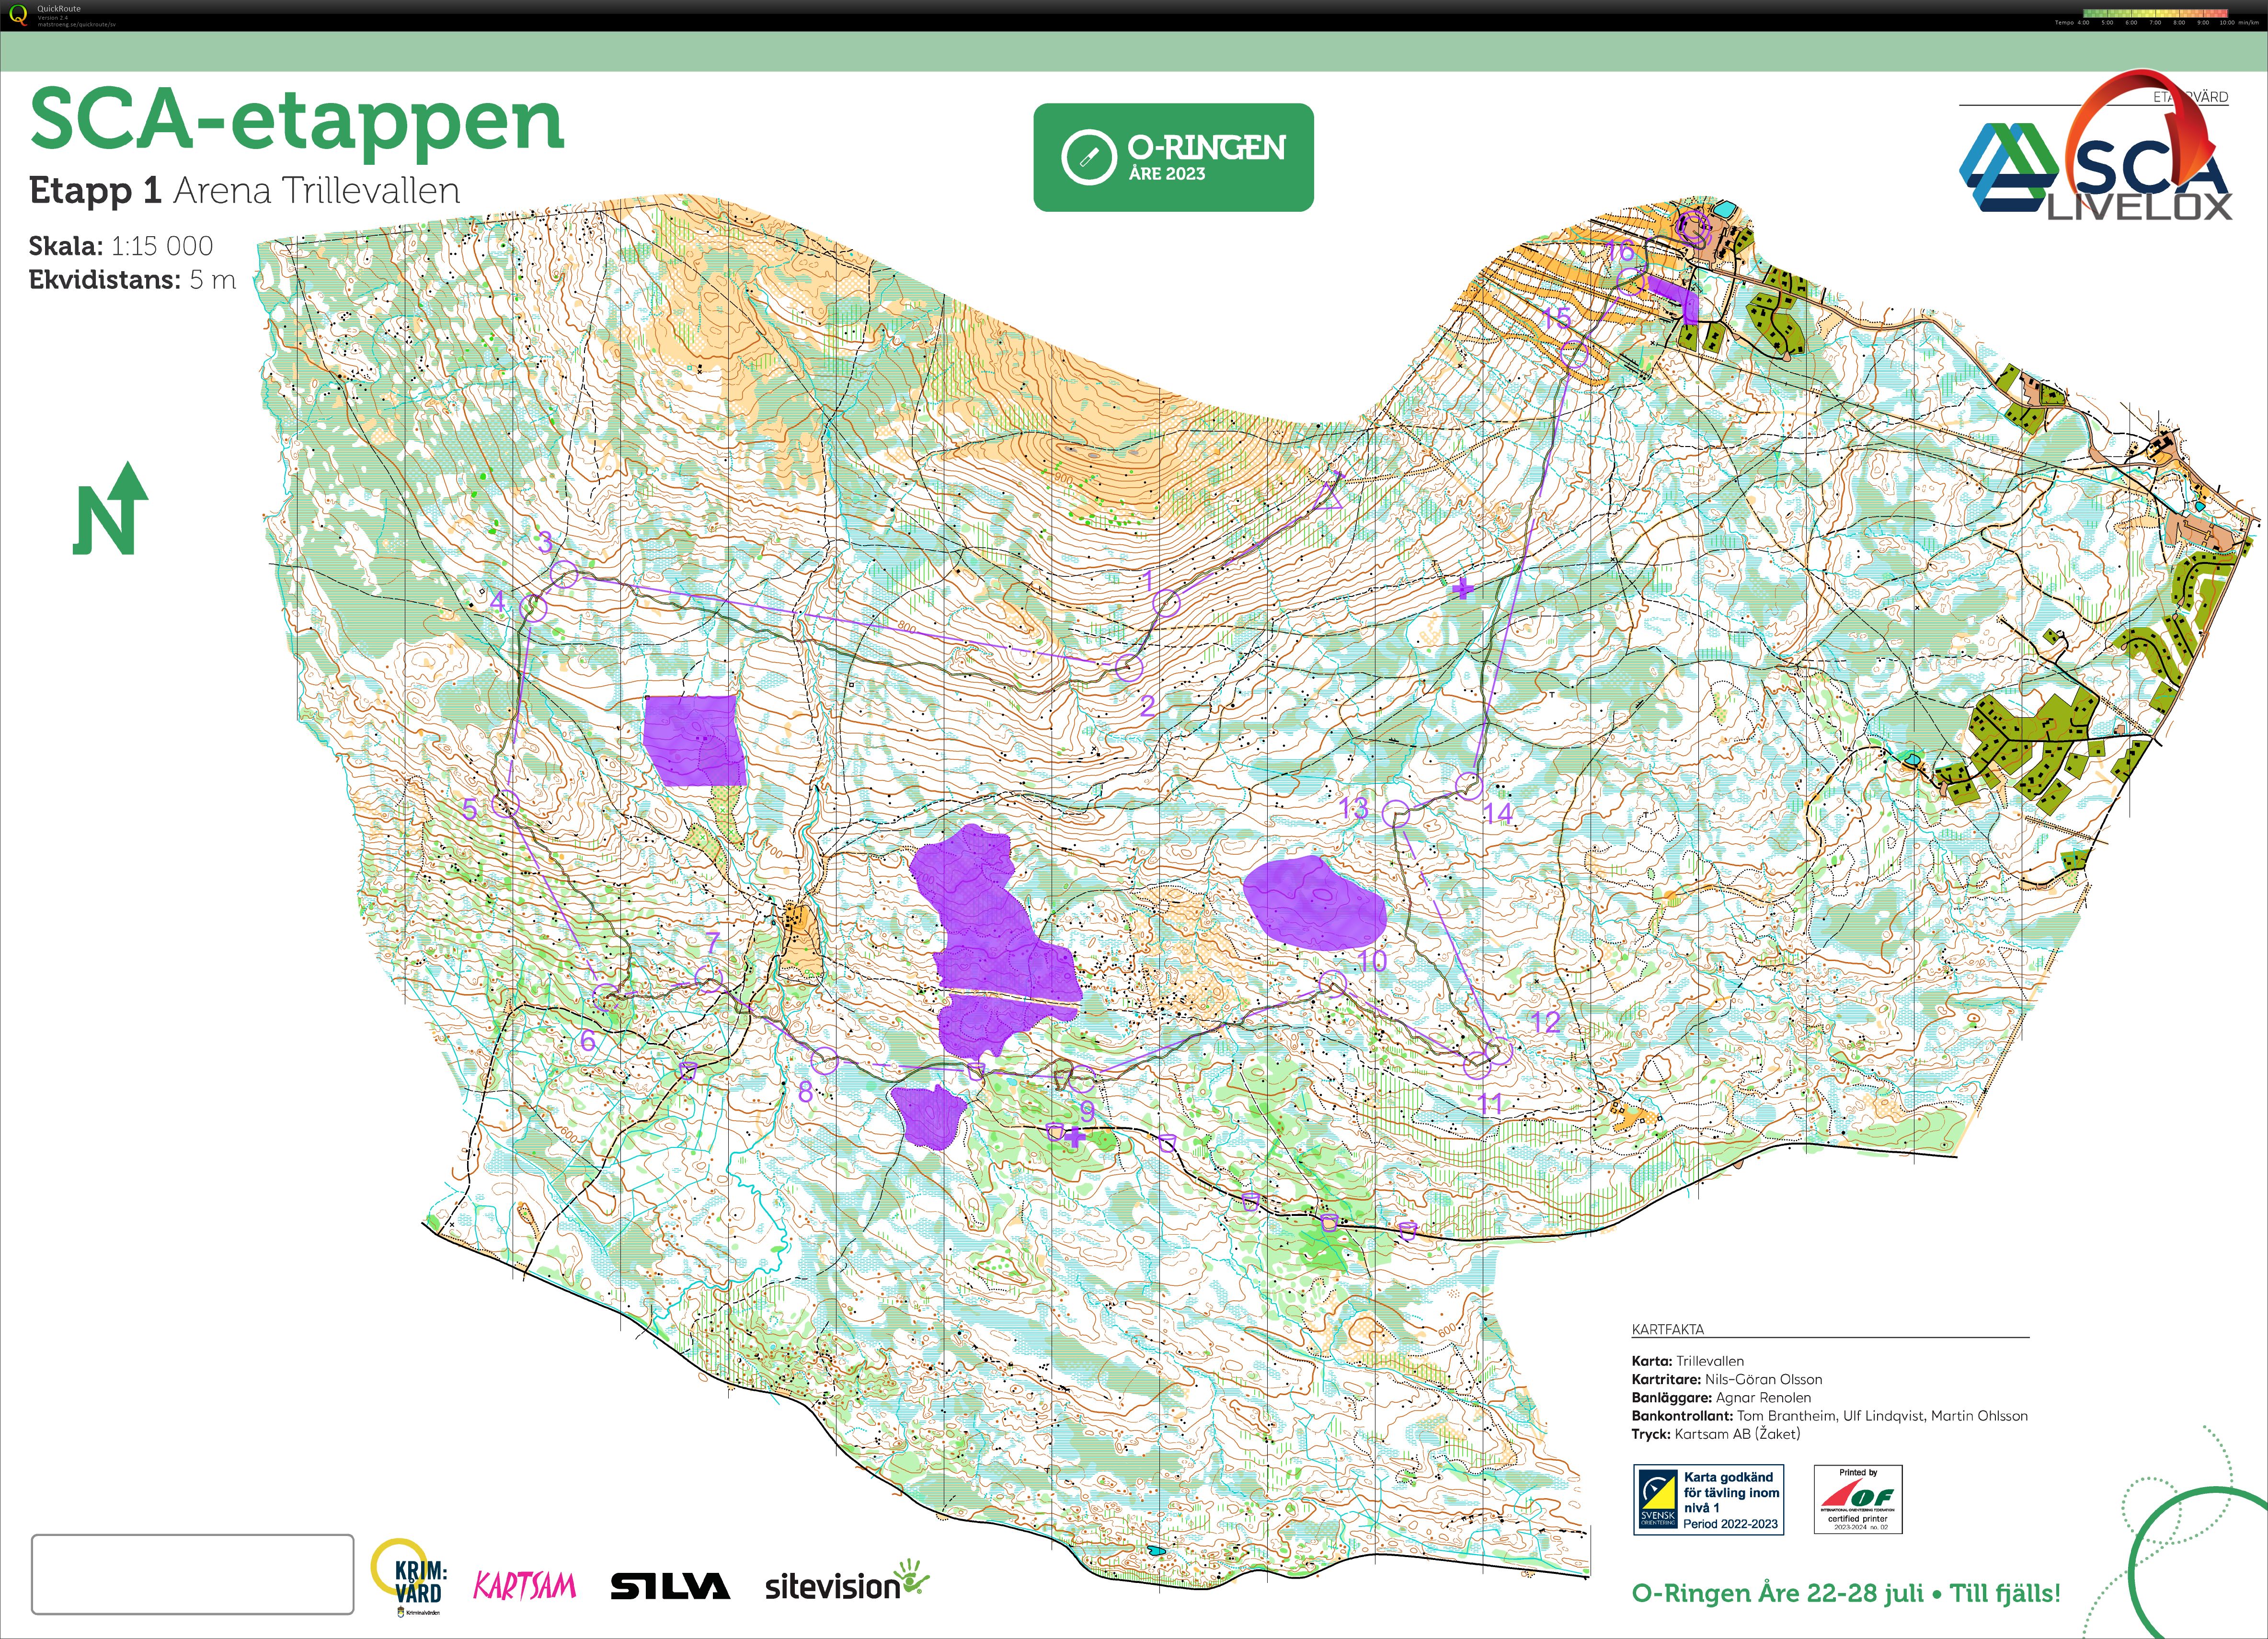Click the '4:00' tempo label
This screenshot has width=2268, height=1639.
click(2083, 22)
